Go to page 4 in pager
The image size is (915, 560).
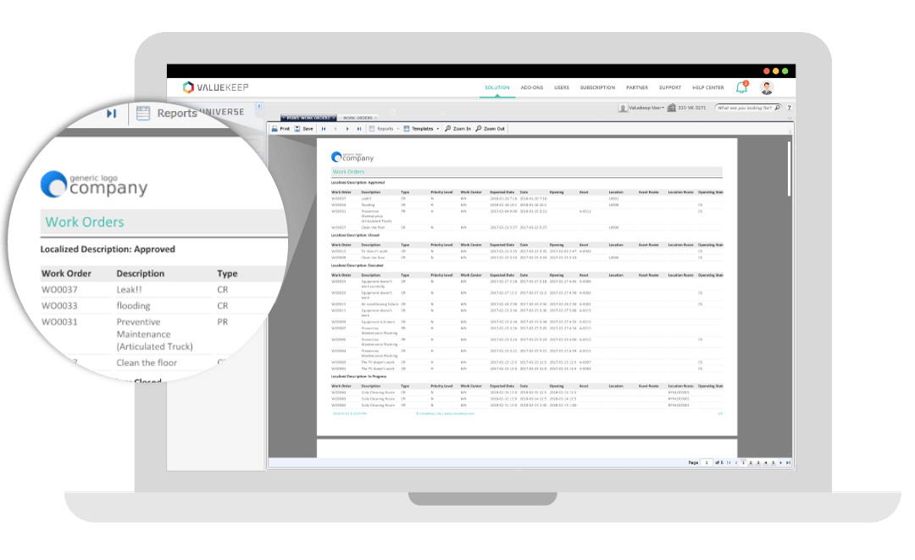(x=766, y=463)
